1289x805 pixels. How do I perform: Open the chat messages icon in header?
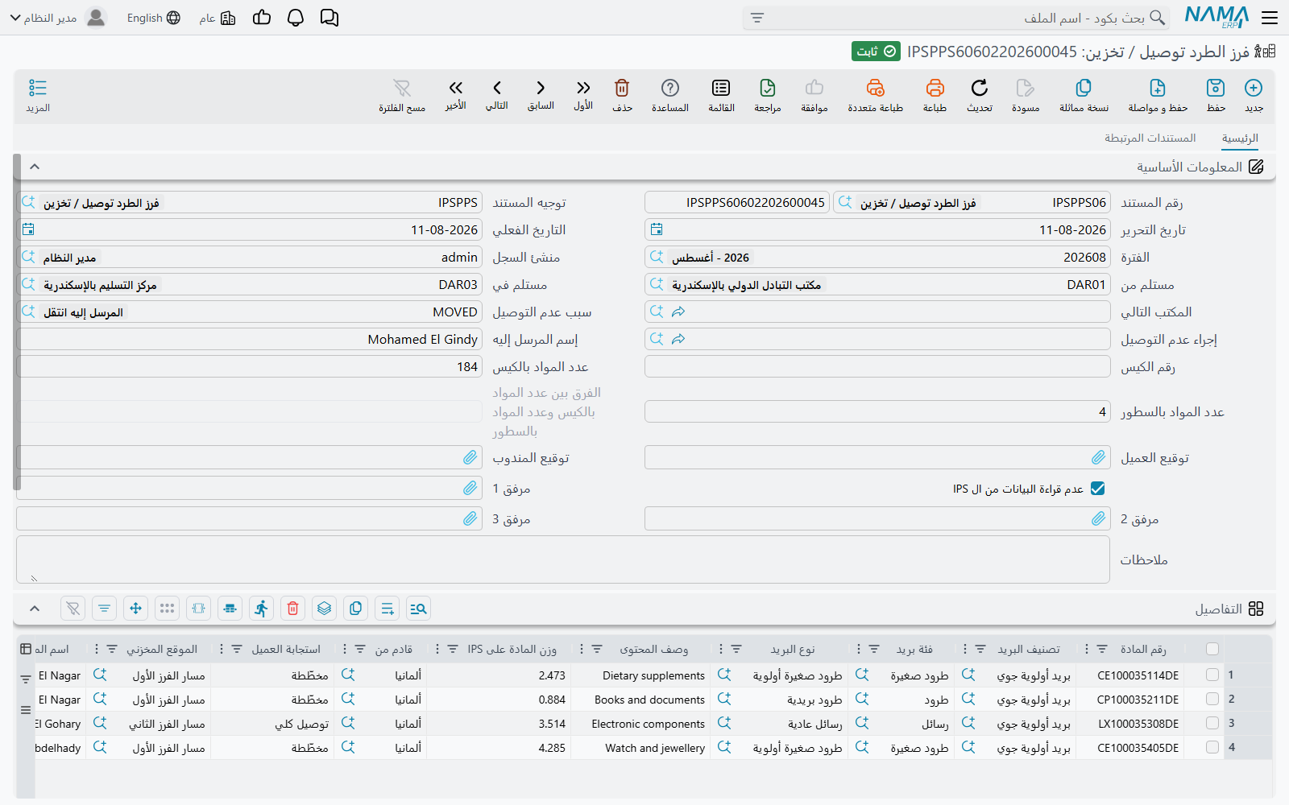[330, 18]
